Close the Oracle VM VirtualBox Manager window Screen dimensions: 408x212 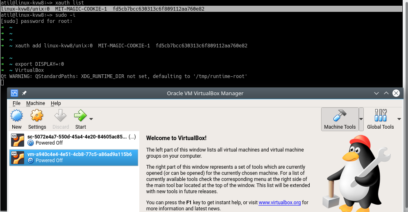[396, 93]
